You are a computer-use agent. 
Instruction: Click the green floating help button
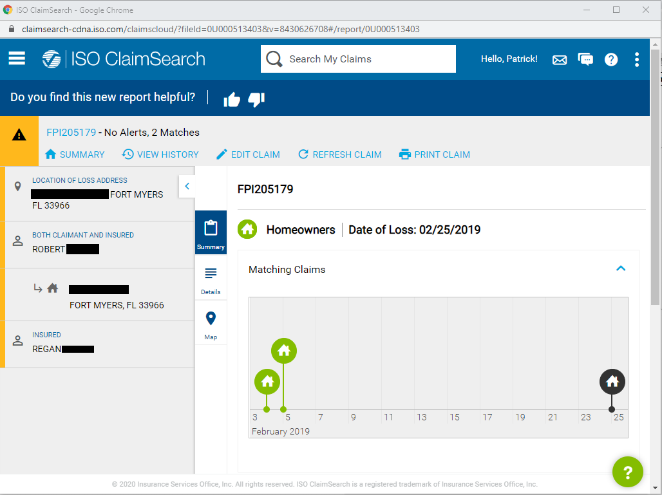tap(628, 472)
